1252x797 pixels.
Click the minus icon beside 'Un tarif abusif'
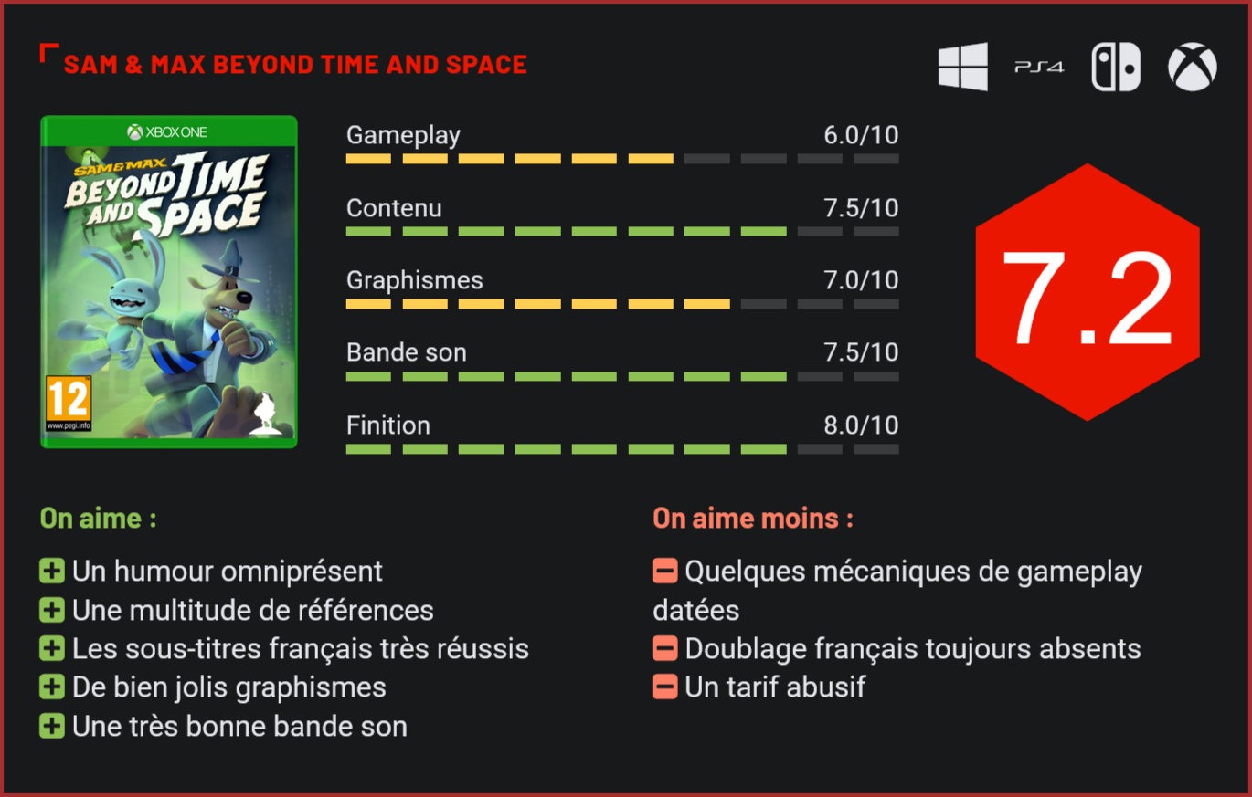click(x=665, y=687)
